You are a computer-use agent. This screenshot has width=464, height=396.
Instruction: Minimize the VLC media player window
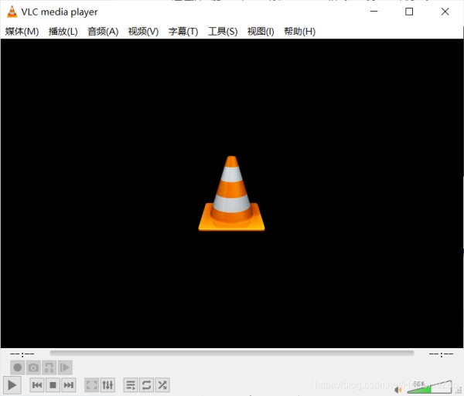(374, 12)
